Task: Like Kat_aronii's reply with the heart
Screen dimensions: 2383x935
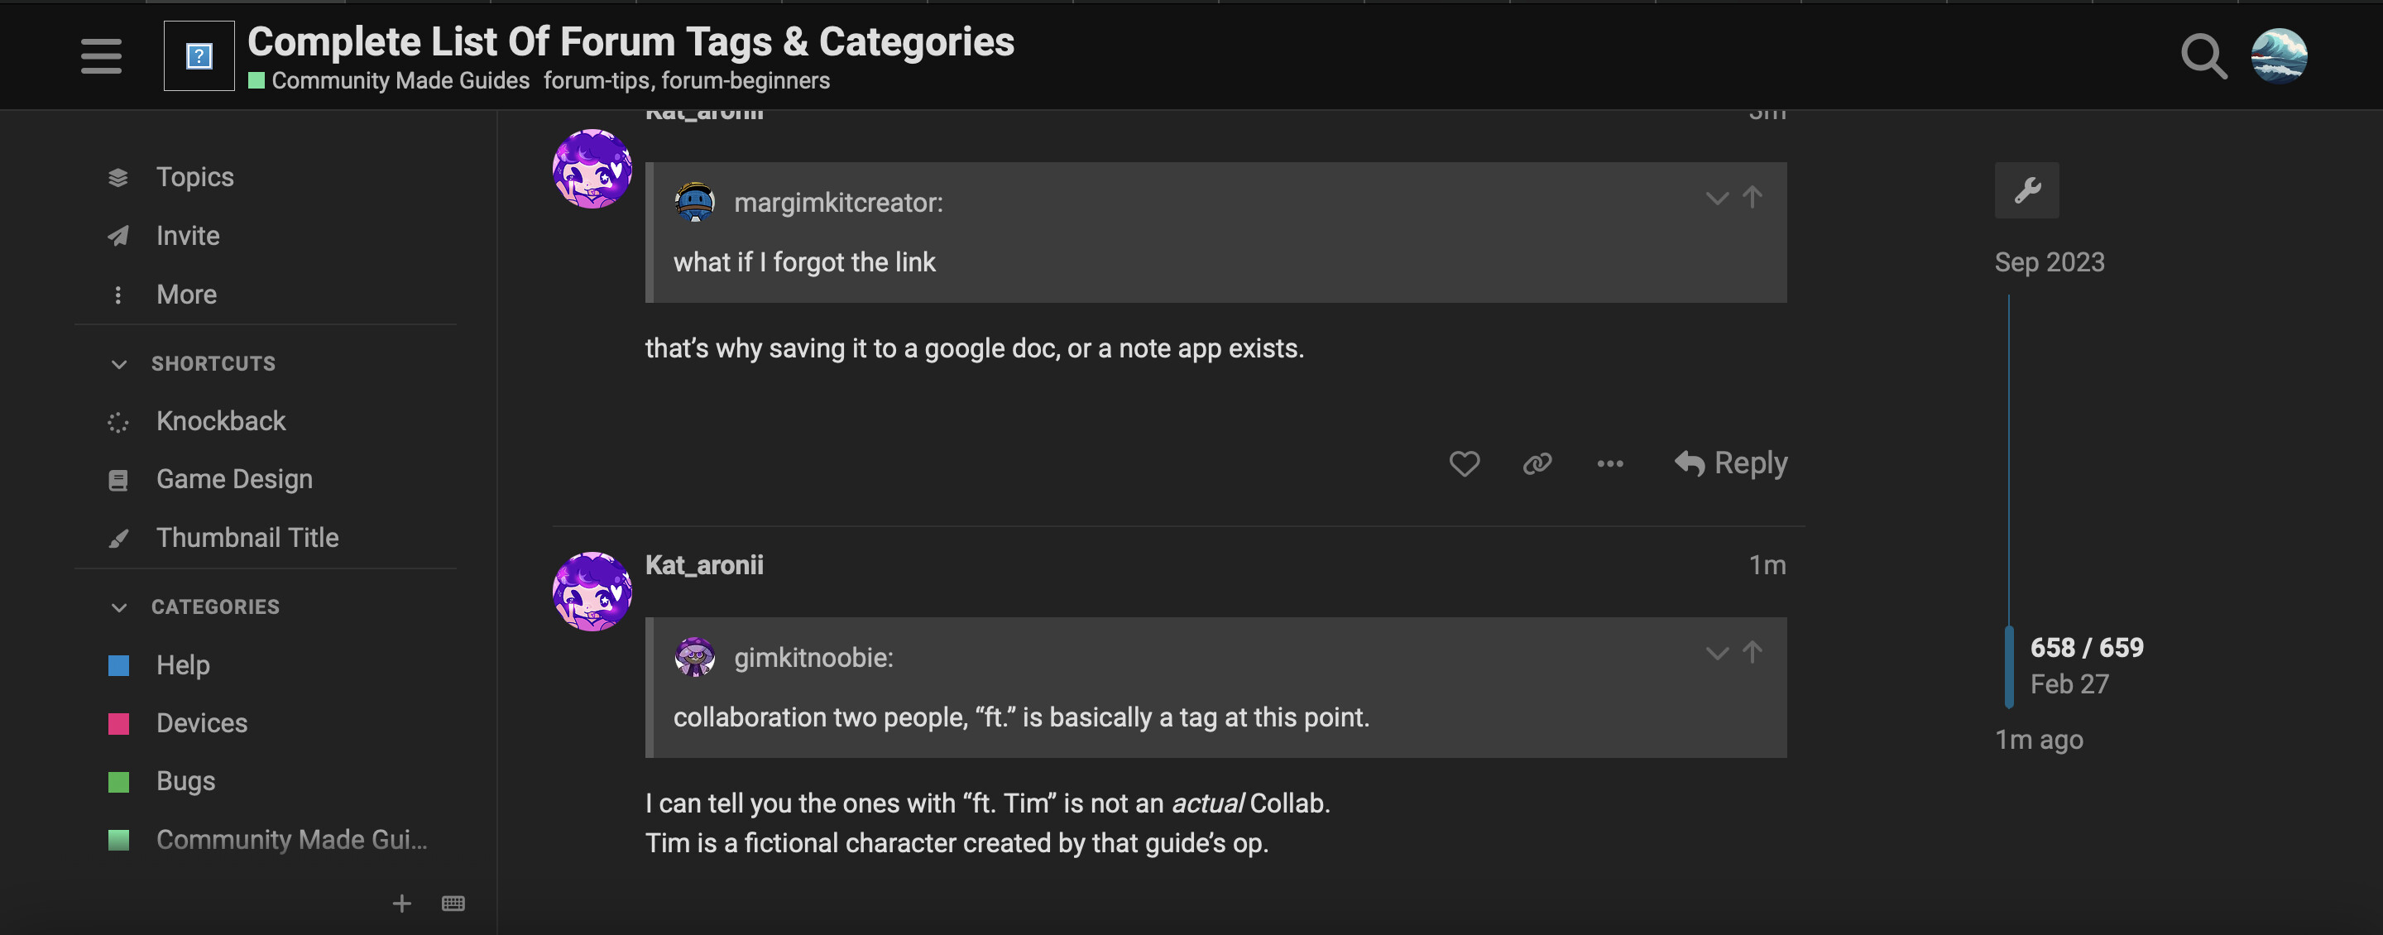Action: pos(1464,463)
